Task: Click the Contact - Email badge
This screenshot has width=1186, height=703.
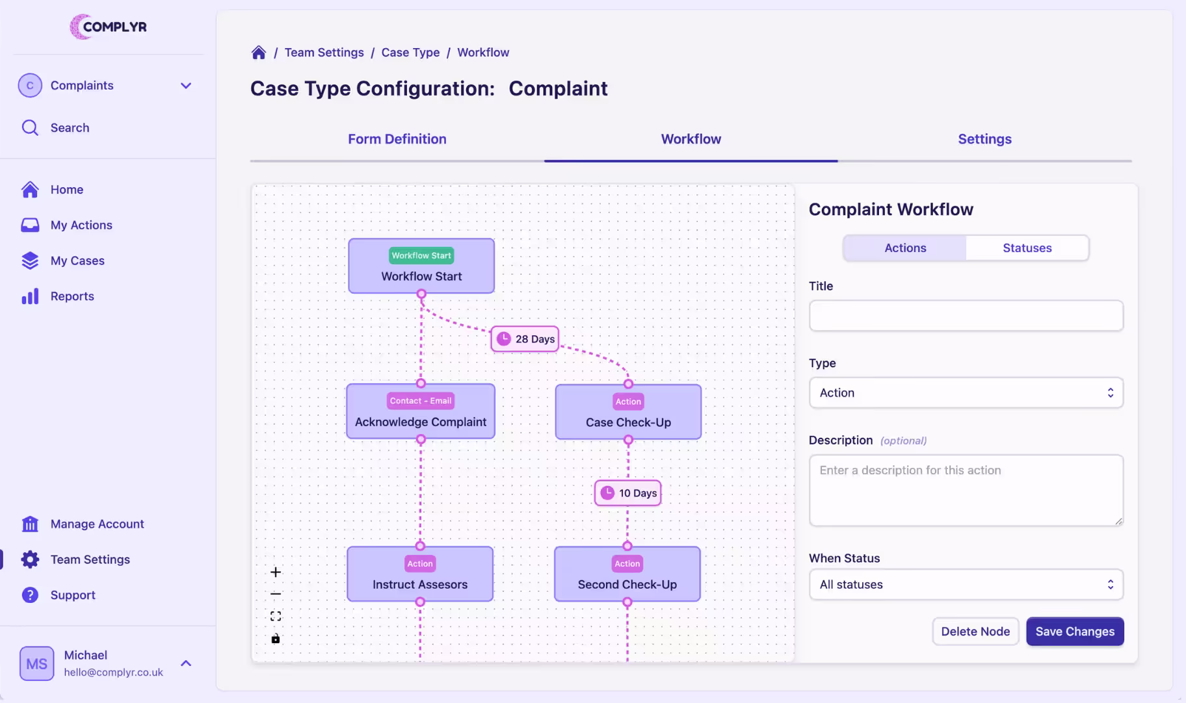Action: [421, 401]
